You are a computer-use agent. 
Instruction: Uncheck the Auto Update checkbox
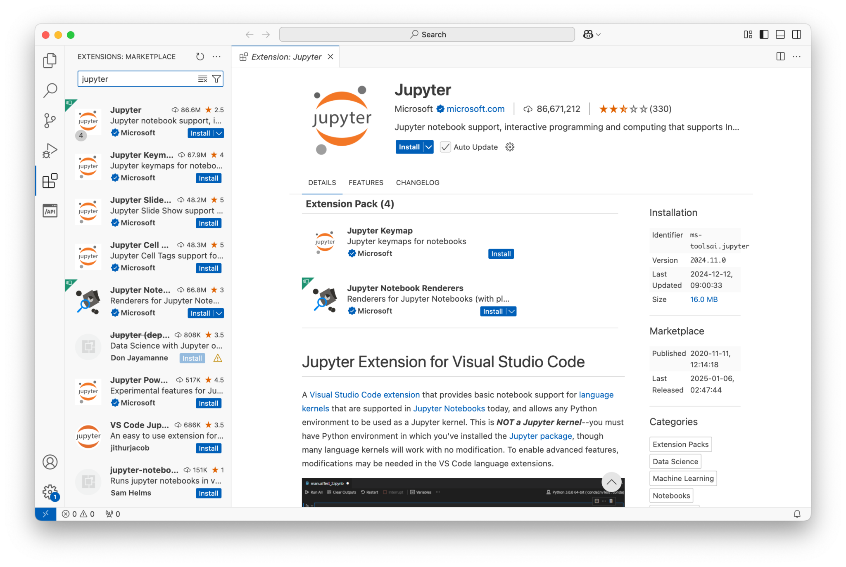pos(445,147)
